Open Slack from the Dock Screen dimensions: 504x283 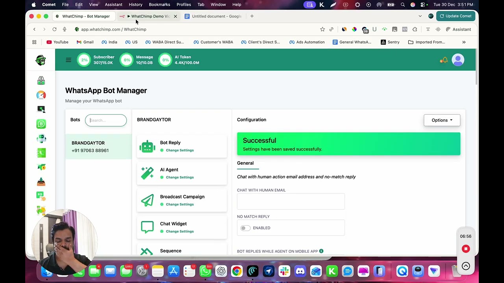coord(284,271)
